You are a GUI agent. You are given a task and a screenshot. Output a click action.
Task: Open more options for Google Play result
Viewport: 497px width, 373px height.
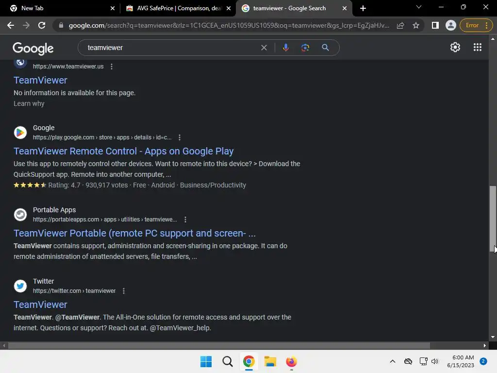click(180, 137)
